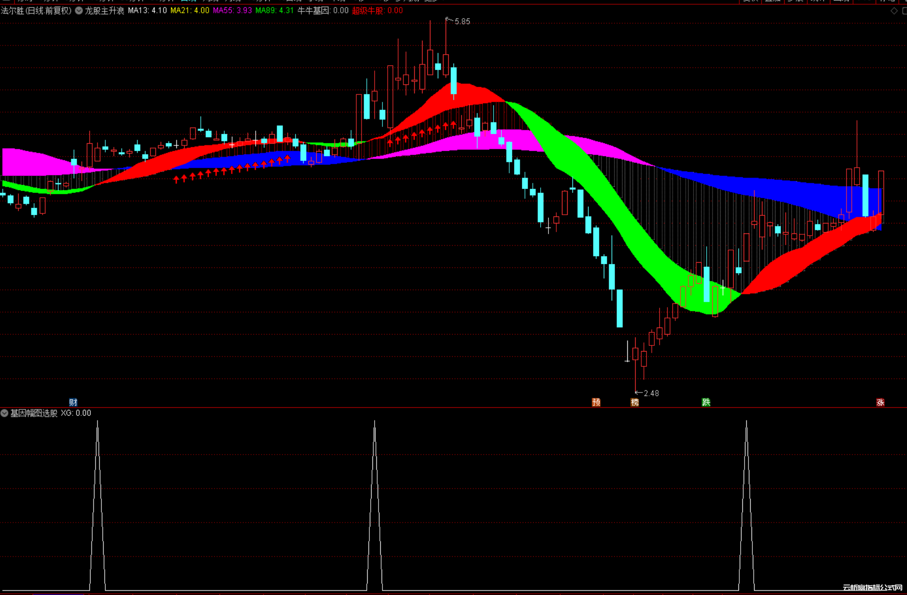The image size is (907, 595).
Task: Click the XG: 0.00 sub-indicator label
Action: (x=76, y=413)
